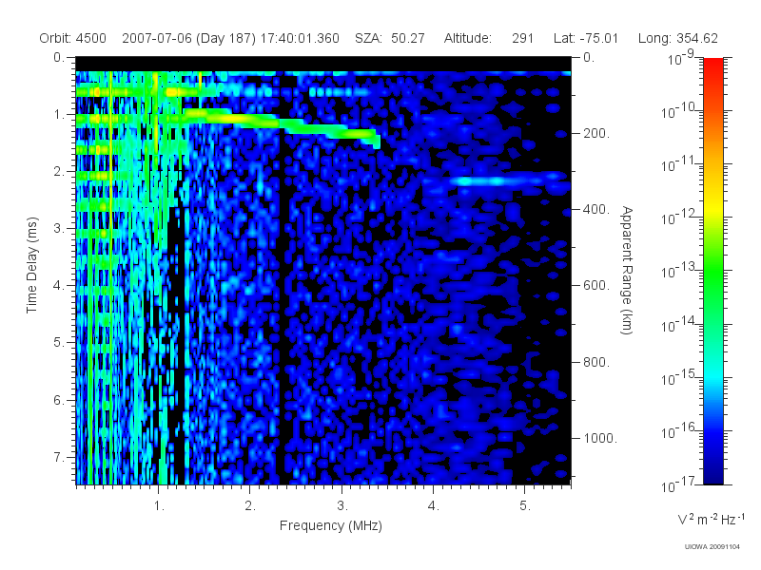
Task: Click the frequency tick label '2.'
Action: pyautogui.click(x=250, y=505)
